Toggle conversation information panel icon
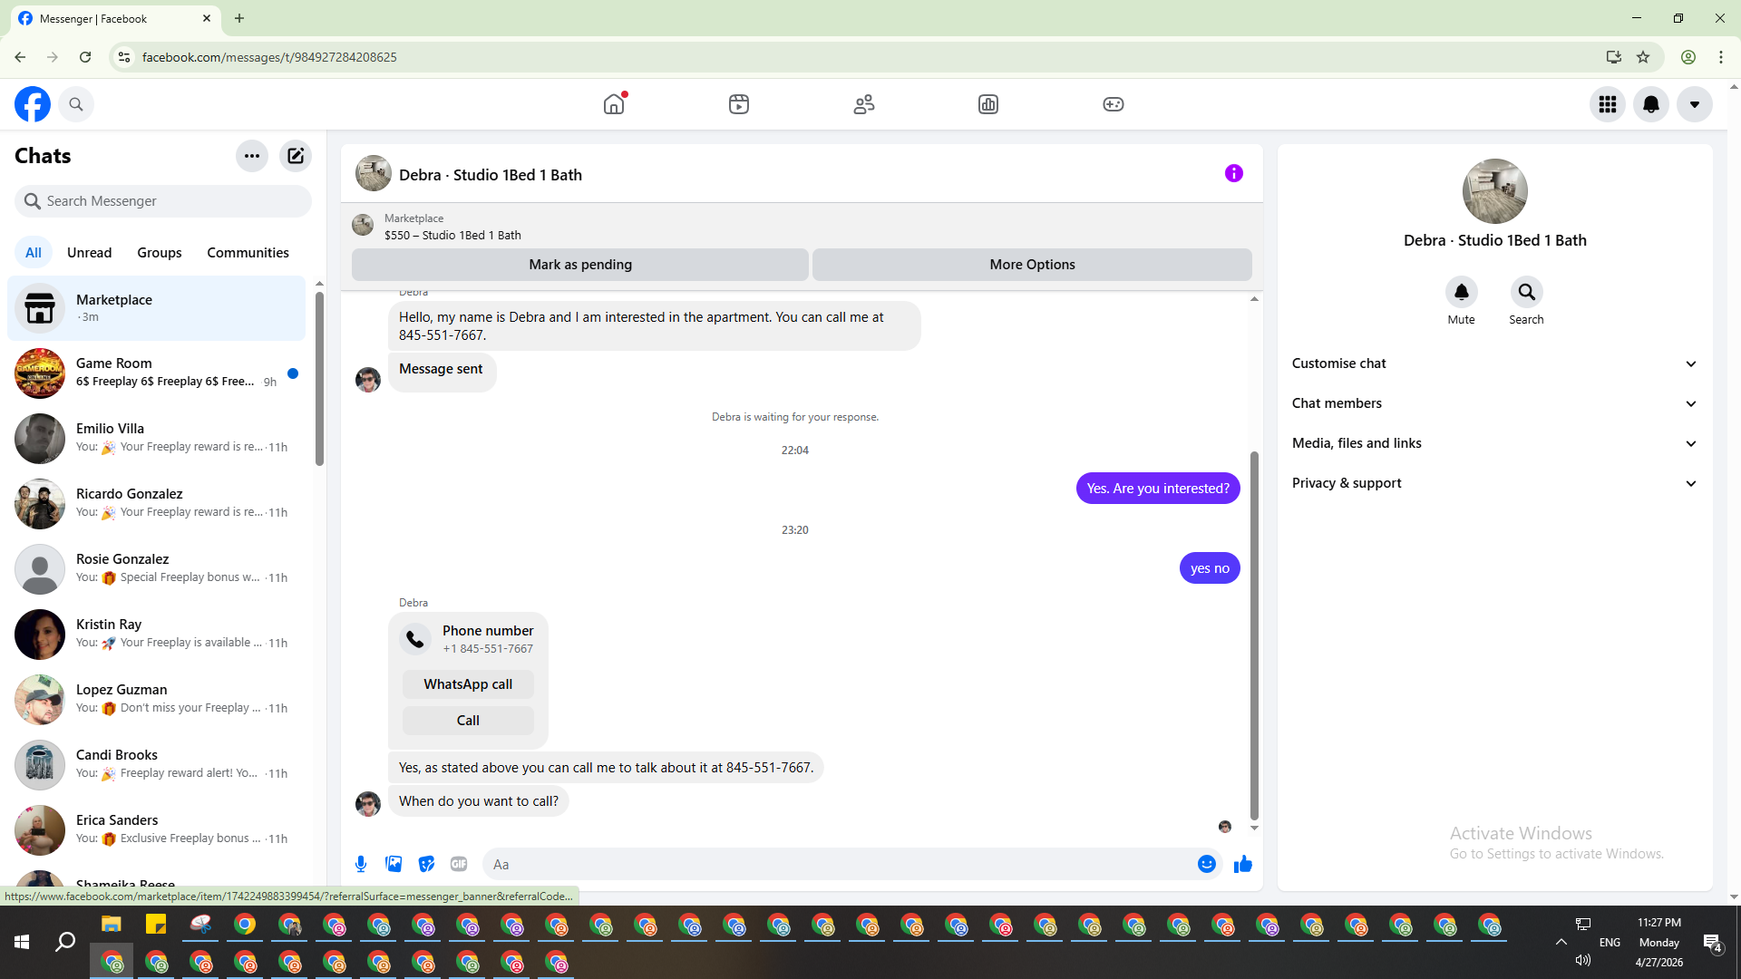The width and height of the screenshot is (1741, 979). [1234, 173]
